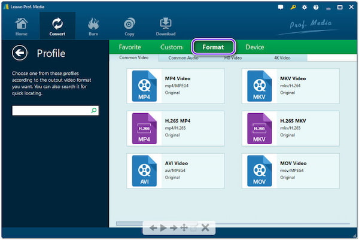Screen dimensions: 359x240
Task: Switch to the Device tab
Action: click(255, 47)
